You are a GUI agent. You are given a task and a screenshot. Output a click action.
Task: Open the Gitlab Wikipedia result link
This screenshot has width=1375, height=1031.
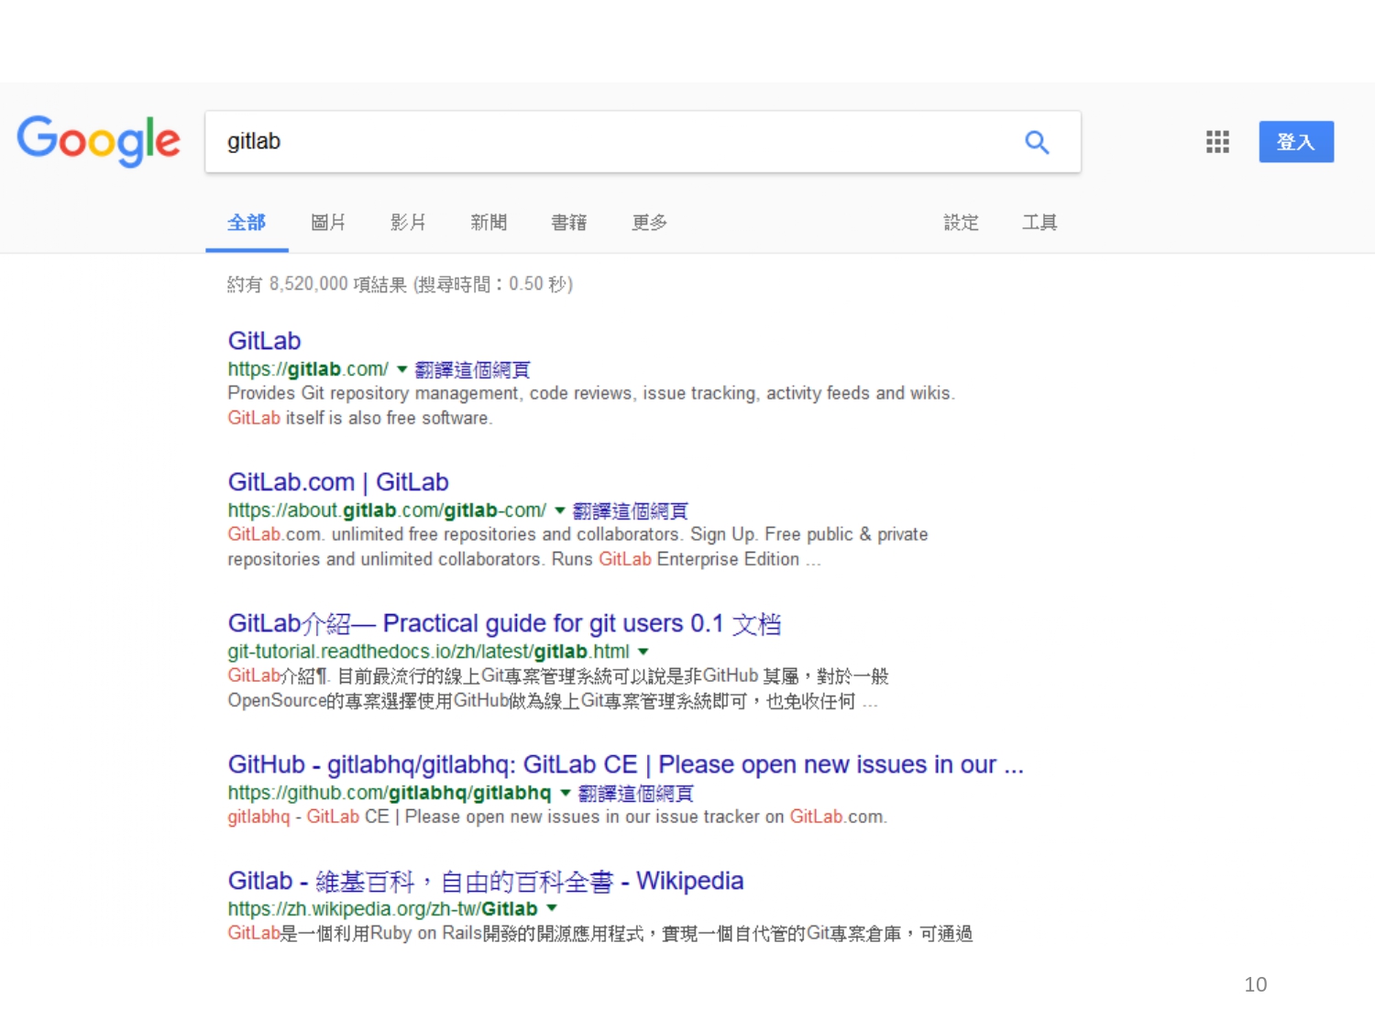click(x=485, y=881)
